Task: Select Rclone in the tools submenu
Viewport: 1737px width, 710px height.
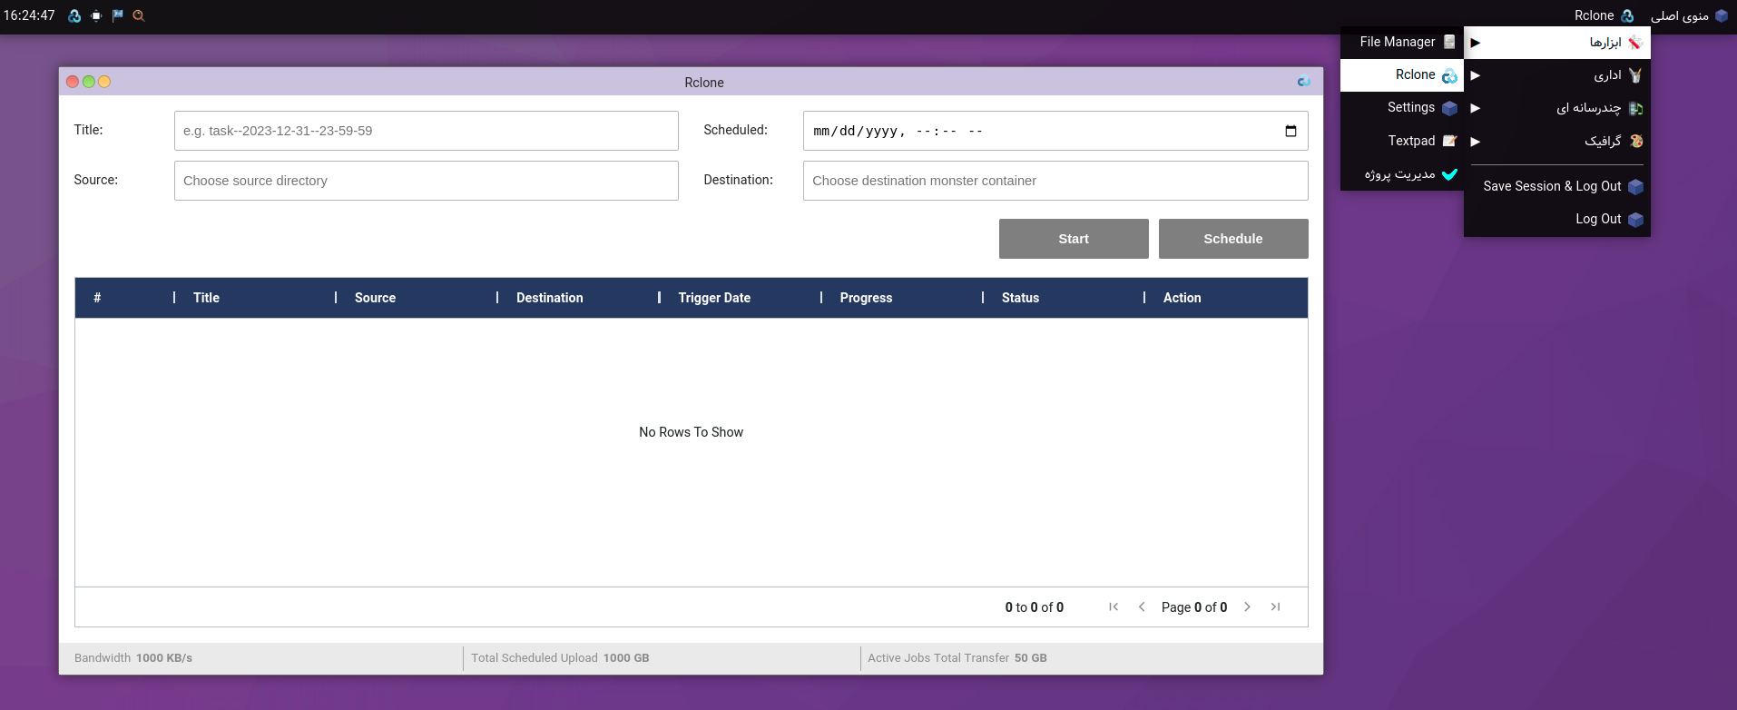Action: click(1402, 74)
